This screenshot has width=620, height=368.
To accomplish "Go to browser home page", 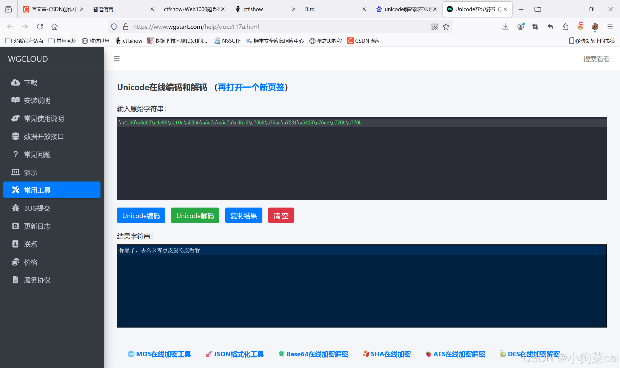I will point(55,27).
